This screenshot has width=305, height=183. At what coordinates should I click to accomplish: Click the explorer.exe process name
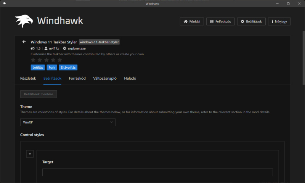pyautogui.click(x=77, y=48)
